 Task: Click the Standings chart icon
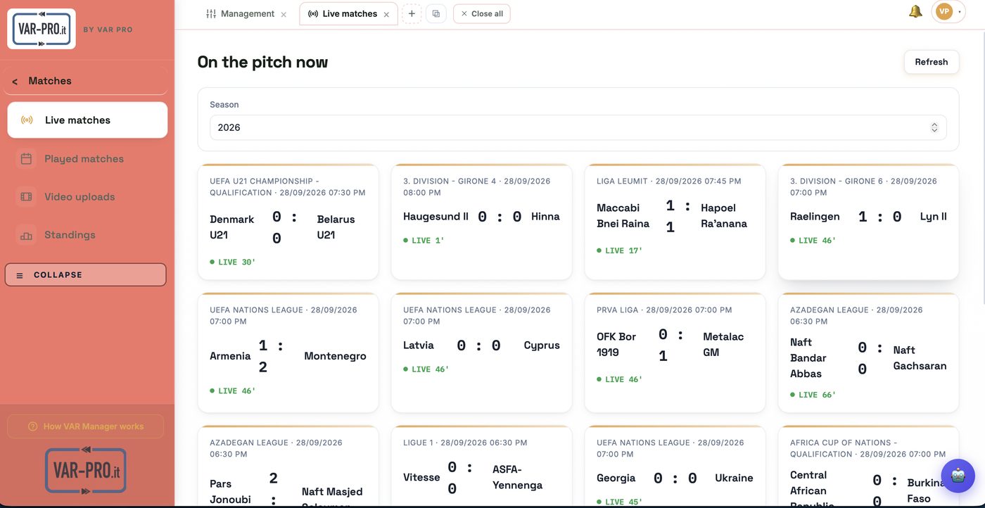pos(26,235)
